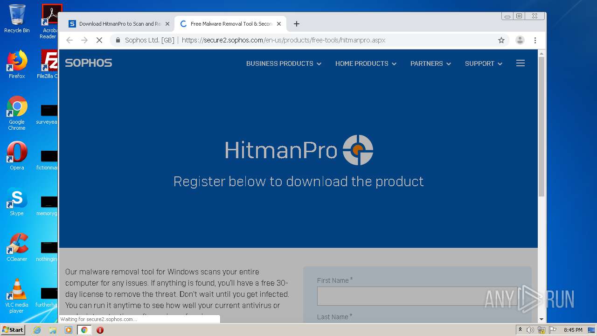
Task: Open the fictionma desktop file
Action: click(48, 160)
